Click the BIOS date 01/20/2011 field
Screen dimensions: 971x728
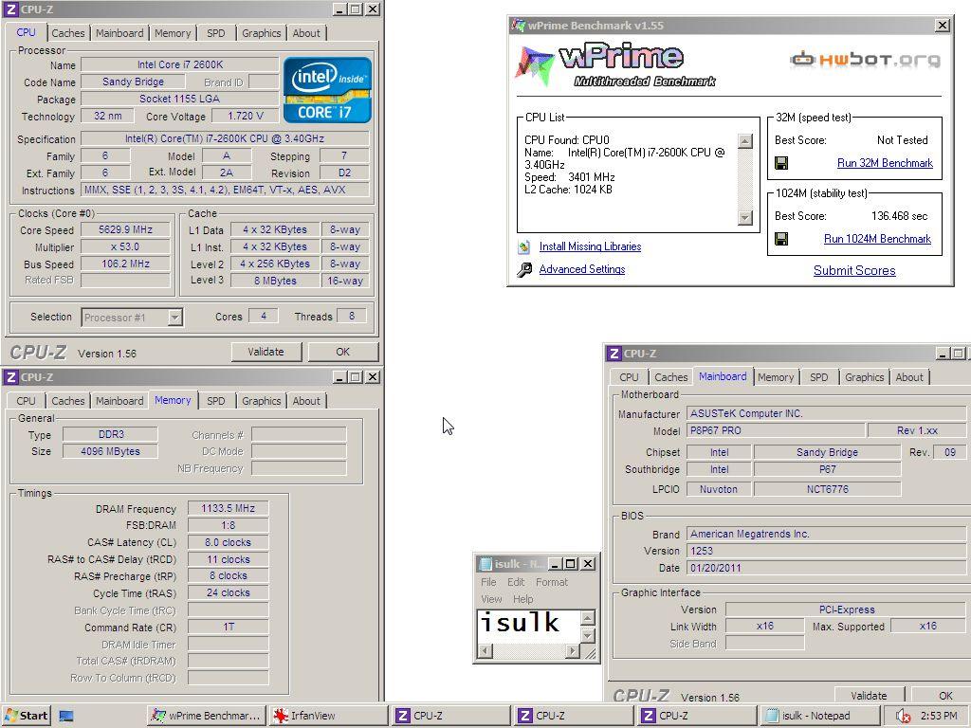tap(826, 568)
